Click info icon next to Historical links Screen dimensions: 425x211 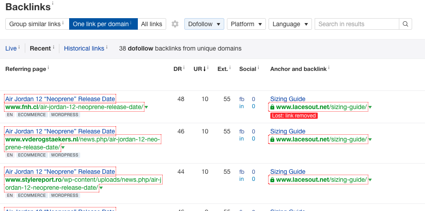tap(107, 47)
